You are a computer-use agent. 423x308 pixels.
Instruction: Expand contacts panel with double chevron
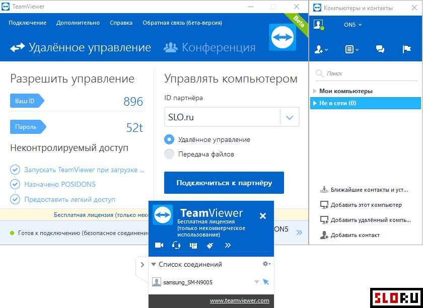coord(299,233)
